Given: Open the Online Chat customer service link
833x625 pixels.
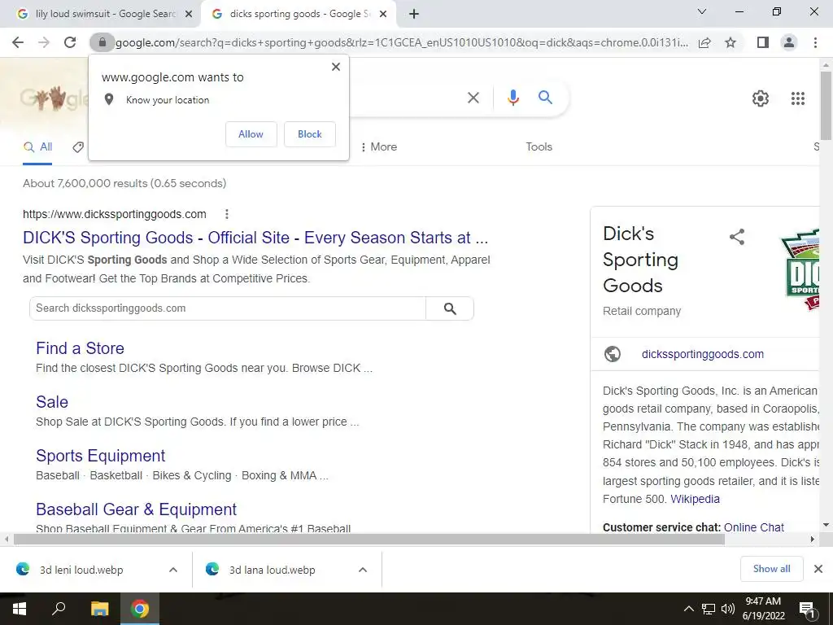Looking at the screenshot, I should pos(753,527).
